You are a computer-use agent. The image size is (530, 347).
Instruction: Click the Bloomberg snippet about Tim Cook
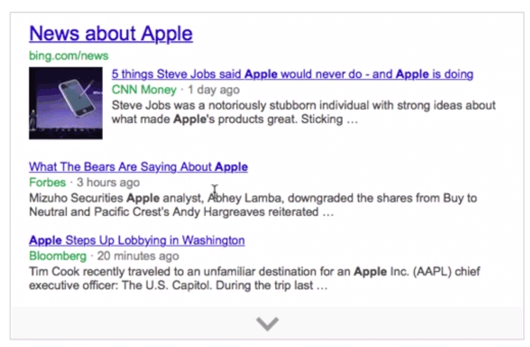255,279
